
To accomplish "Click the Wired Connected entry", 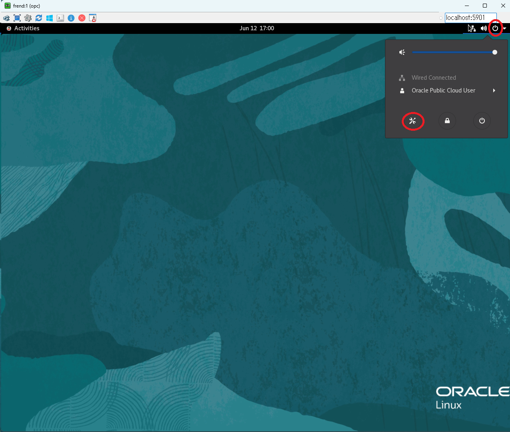I will [x=433, y=78].
